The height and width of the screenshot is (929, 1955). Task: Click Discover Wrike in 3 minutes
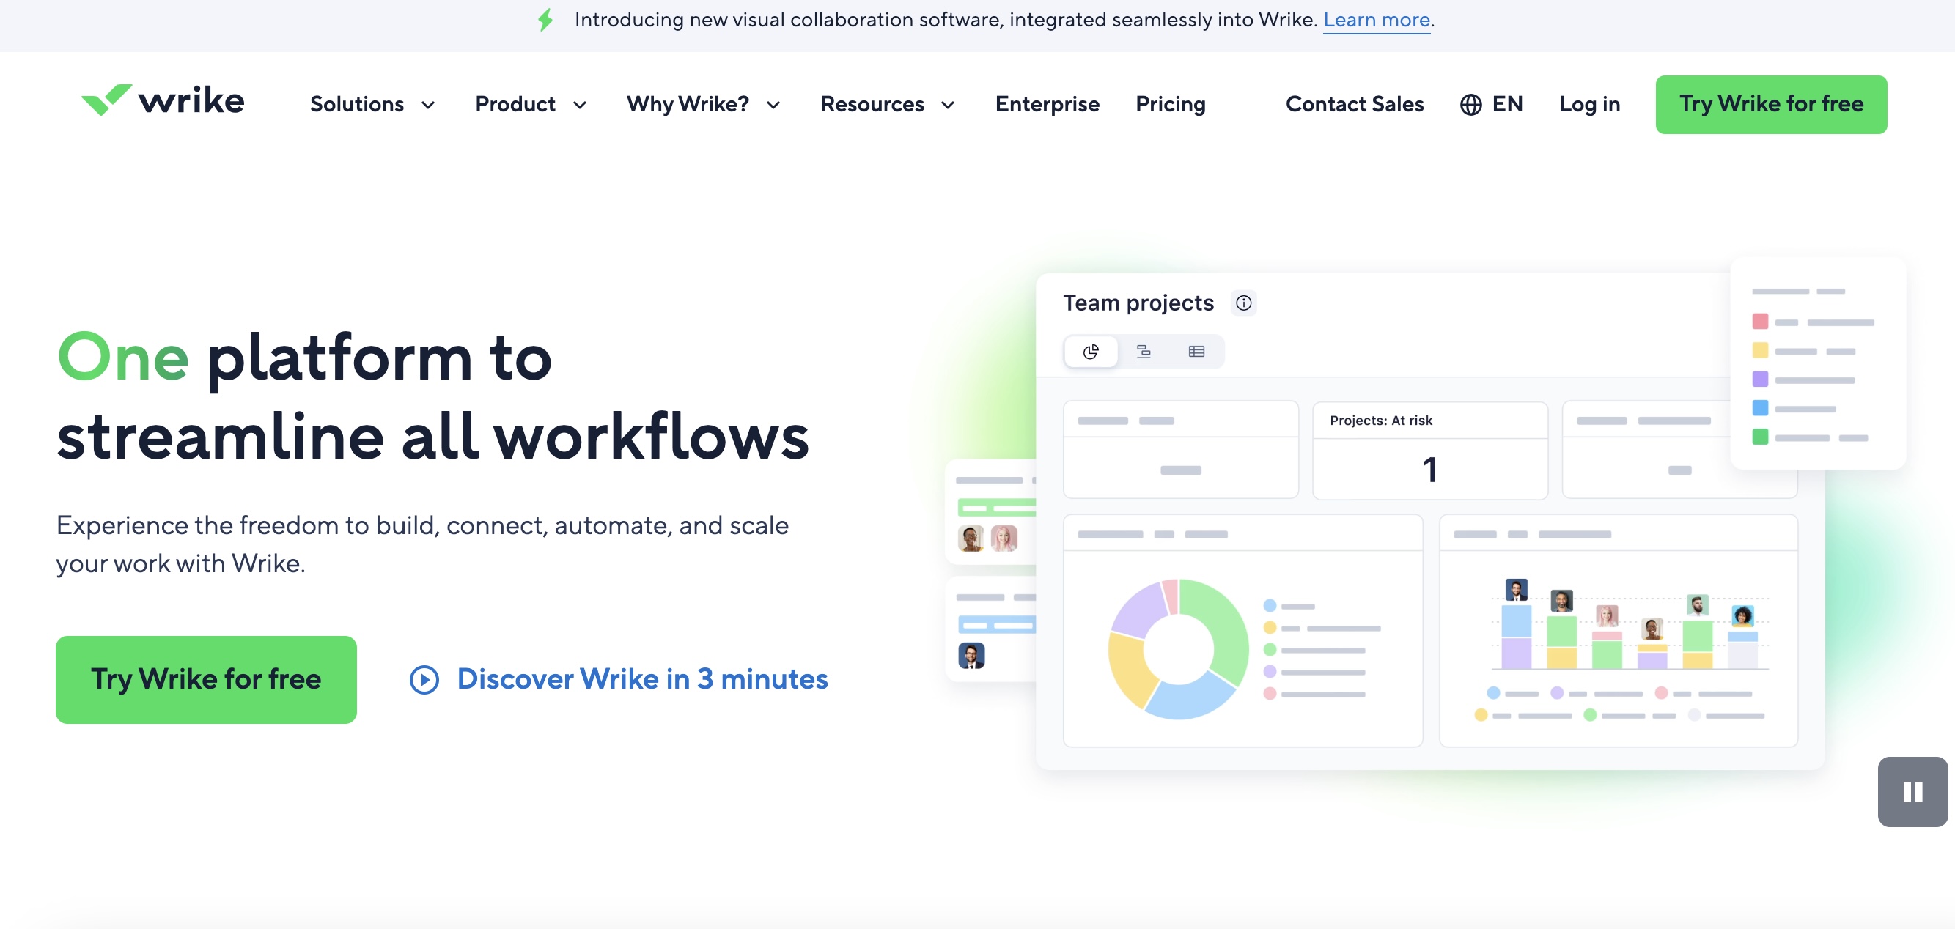click(x=642, y=678)
